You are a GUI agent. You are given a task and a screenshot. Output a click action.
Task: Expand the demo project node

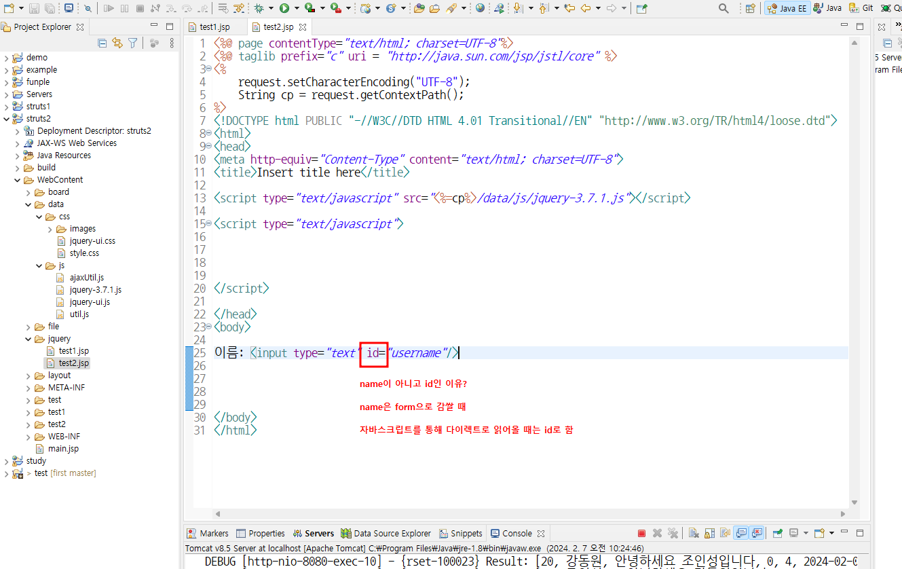[x=7, y=58]
